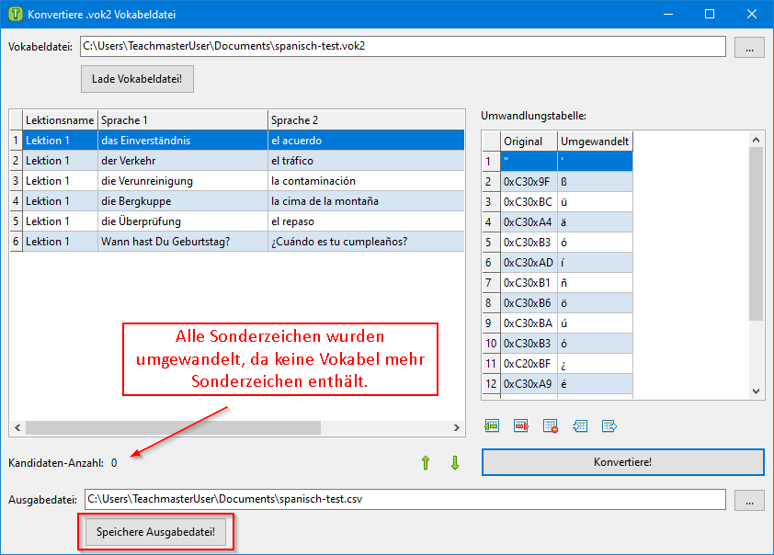The image size is (774, 555).
Task: Jump to previous candidate with green up arrow
Action: tap(425, 463)
